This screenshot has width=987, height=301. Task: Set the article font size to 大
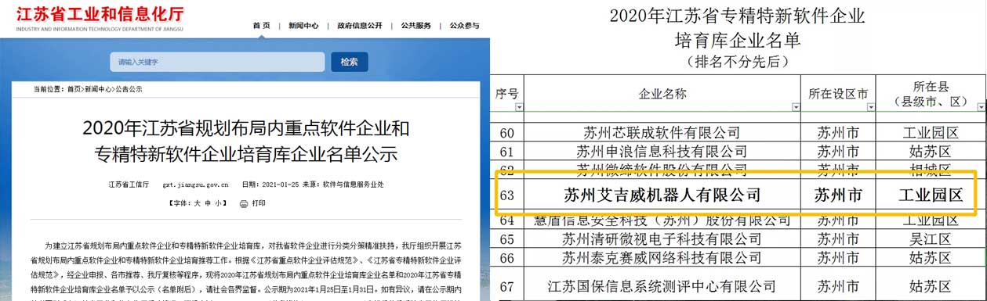pyautogui.click(x=198, y=203)
